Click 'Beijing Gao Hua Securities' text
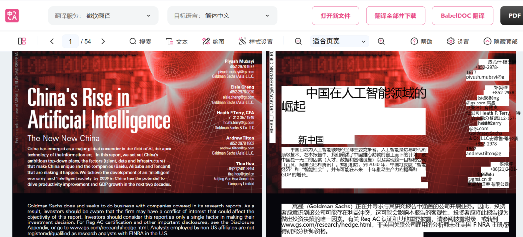 (234, 178)
